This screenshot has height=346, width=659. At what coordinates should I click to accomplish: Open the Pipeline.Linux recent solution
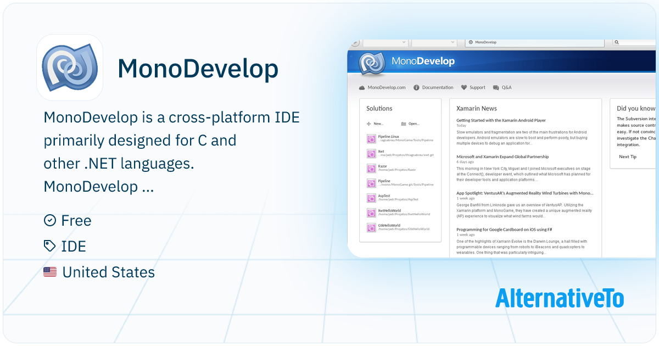tap(400, 138)
